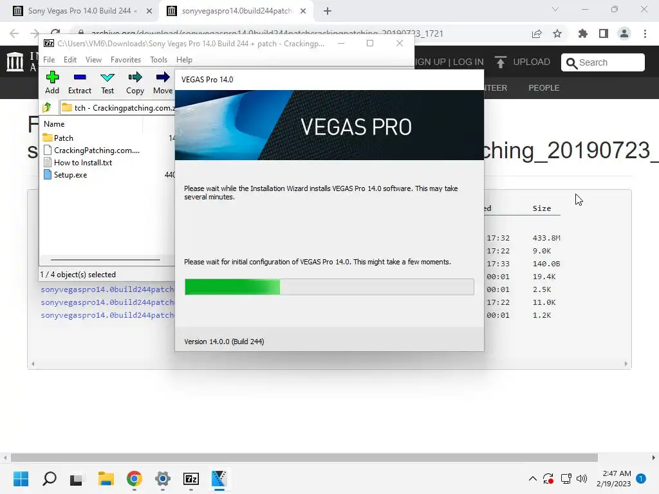Click the PEOPLE nav link
The image size is (659, 494).
pos(544,87)
